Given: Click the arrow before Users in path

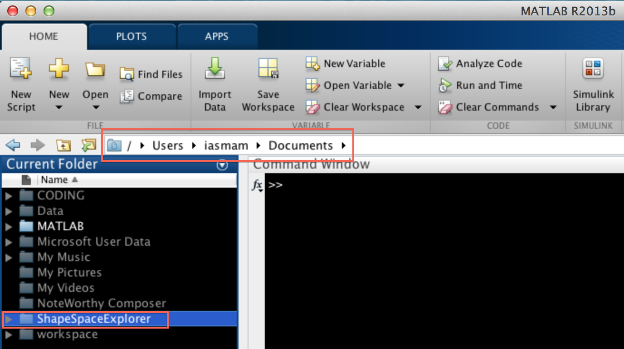Looking at the screenshot, I should click(142, 146).
